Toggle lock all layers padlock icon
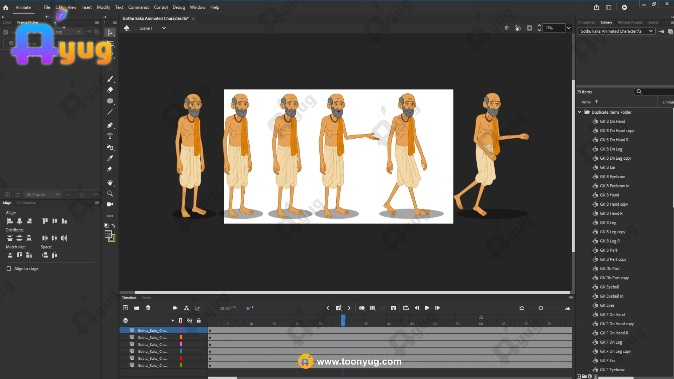The height and width of the screenshot is (379, 674). 199,320
